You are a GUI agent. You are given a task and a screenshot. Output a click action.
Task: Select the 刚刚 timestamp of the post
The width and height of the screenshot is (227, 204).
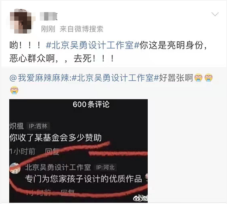tap(48, 29)
